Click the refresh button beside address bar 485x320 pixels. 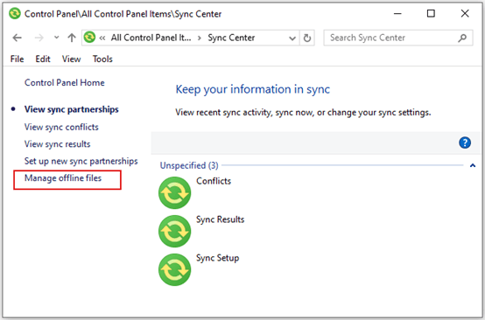tap(307, 38)
